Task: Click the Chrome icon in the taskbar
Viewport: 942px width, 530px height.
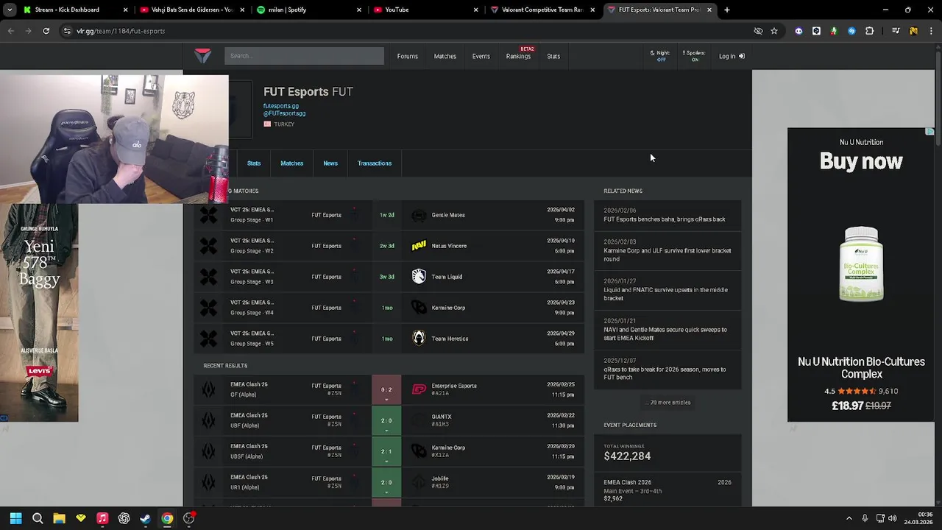Action: point(167,518)
